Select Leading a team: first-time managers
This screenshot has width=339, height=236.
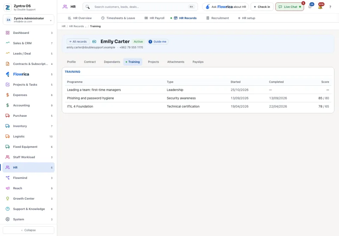pyautogui.click(x=198, y=90)
